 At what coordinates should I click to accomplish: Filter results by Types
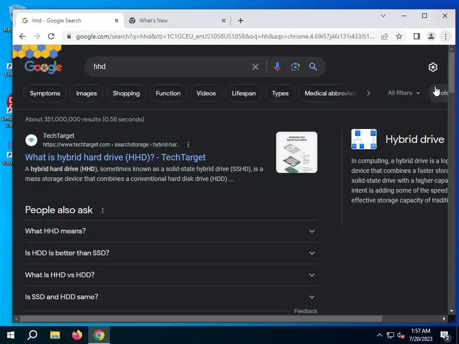pos(280,93)
